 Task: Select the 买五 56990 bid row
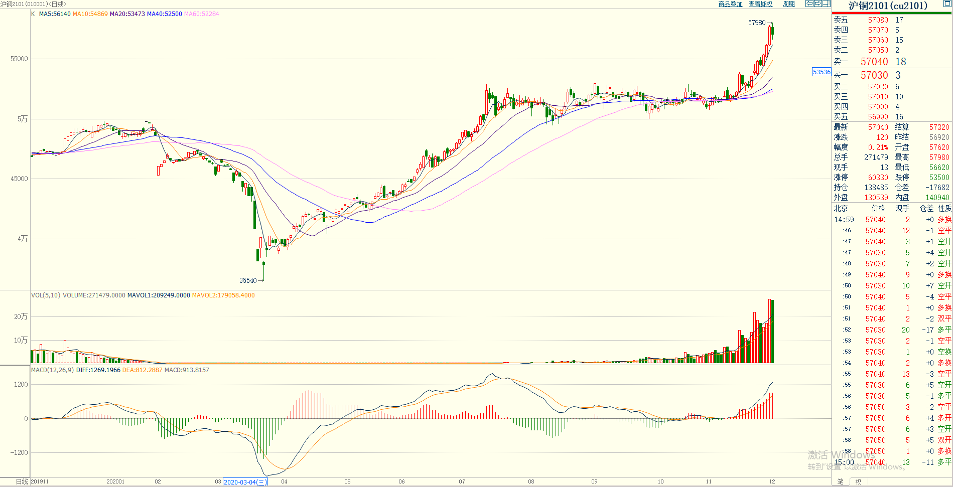[x=892, y=117]
